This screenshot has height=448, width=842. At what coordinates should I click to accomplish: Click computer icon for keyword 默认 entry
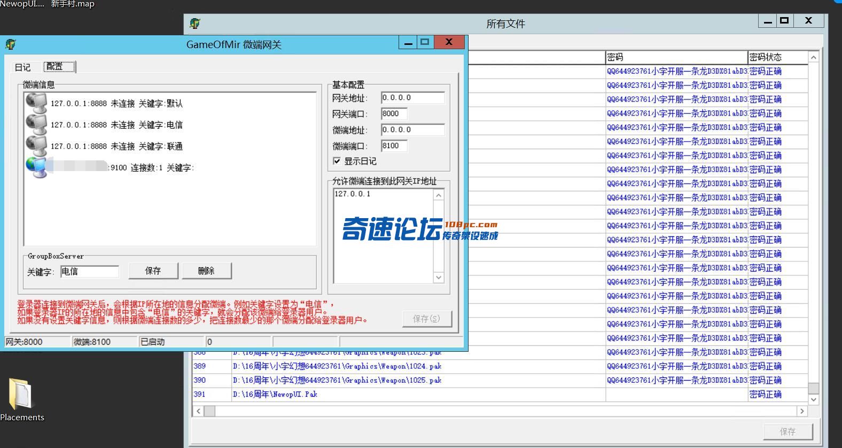[36, 103]
